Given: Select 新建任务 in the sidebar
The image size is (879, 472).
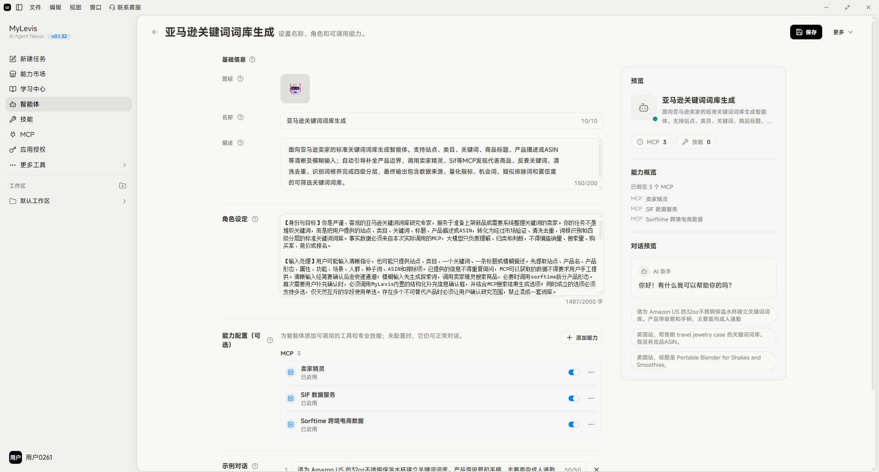Looking at the screenshot, I should (x=69, y=59).
